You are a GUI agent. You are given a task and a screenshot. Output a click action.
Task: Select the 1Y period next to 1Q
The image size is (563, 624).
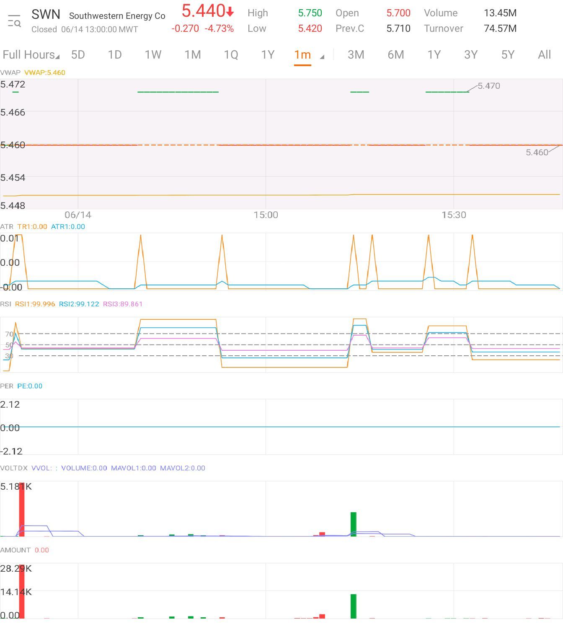point(268,55)
